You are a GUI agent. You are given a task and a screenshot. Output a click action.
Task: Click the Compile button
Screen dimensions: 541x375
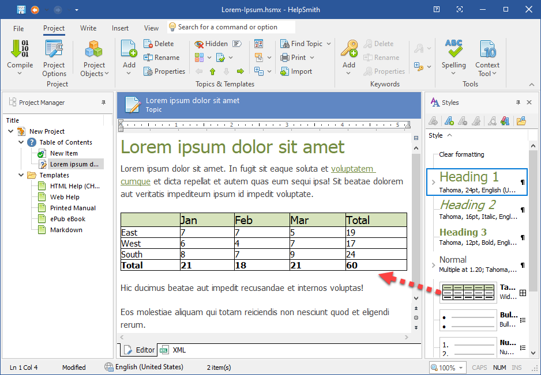coord(20,57)
